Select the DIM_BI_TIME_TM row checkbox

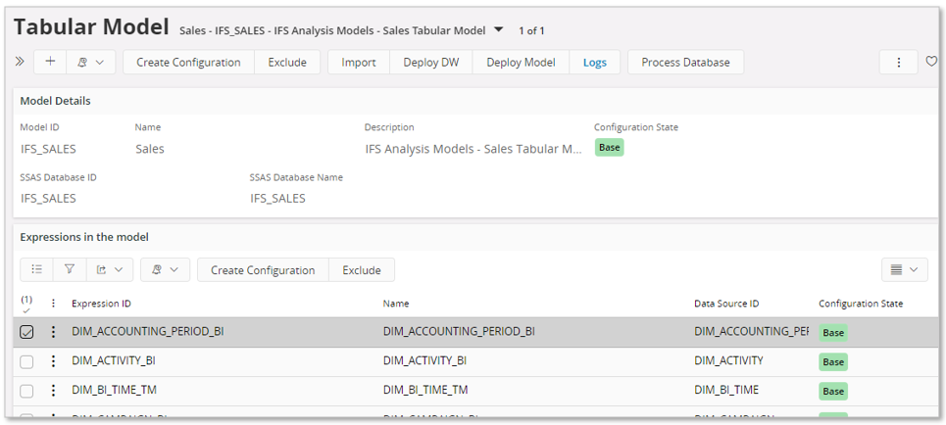coord(26,391)
